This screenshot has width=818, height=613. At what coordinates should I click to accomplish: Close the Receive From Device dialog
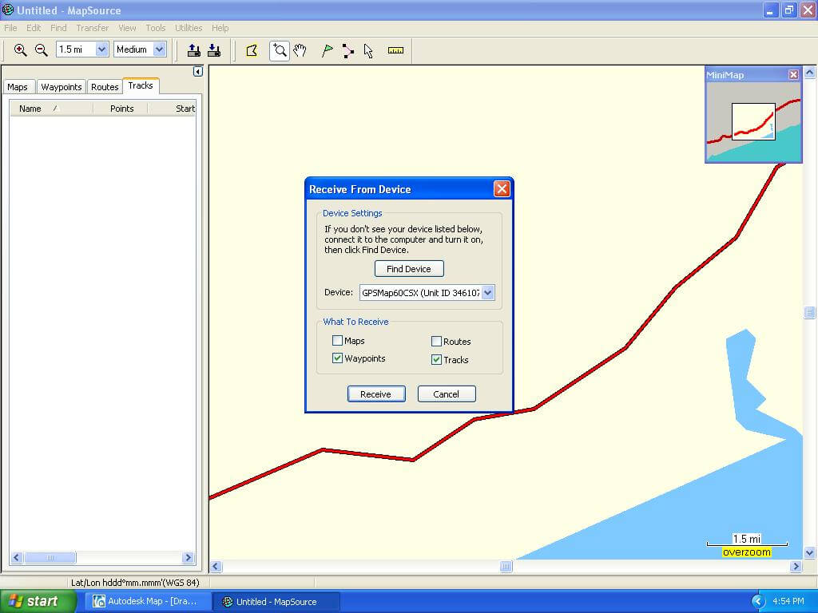tap(502, 188)
